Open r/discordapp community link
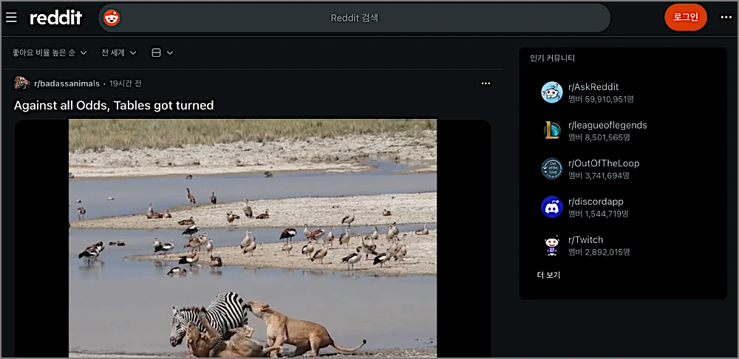 [596, 202]
